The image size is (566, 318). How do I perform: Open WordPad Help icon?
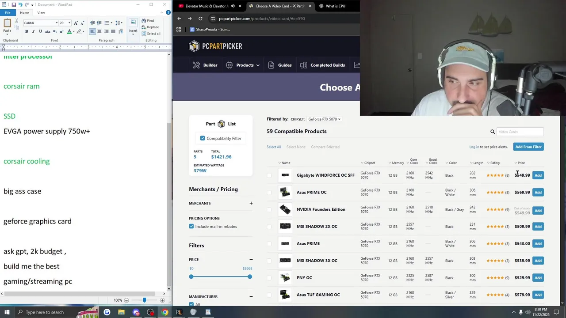point(167,13)
